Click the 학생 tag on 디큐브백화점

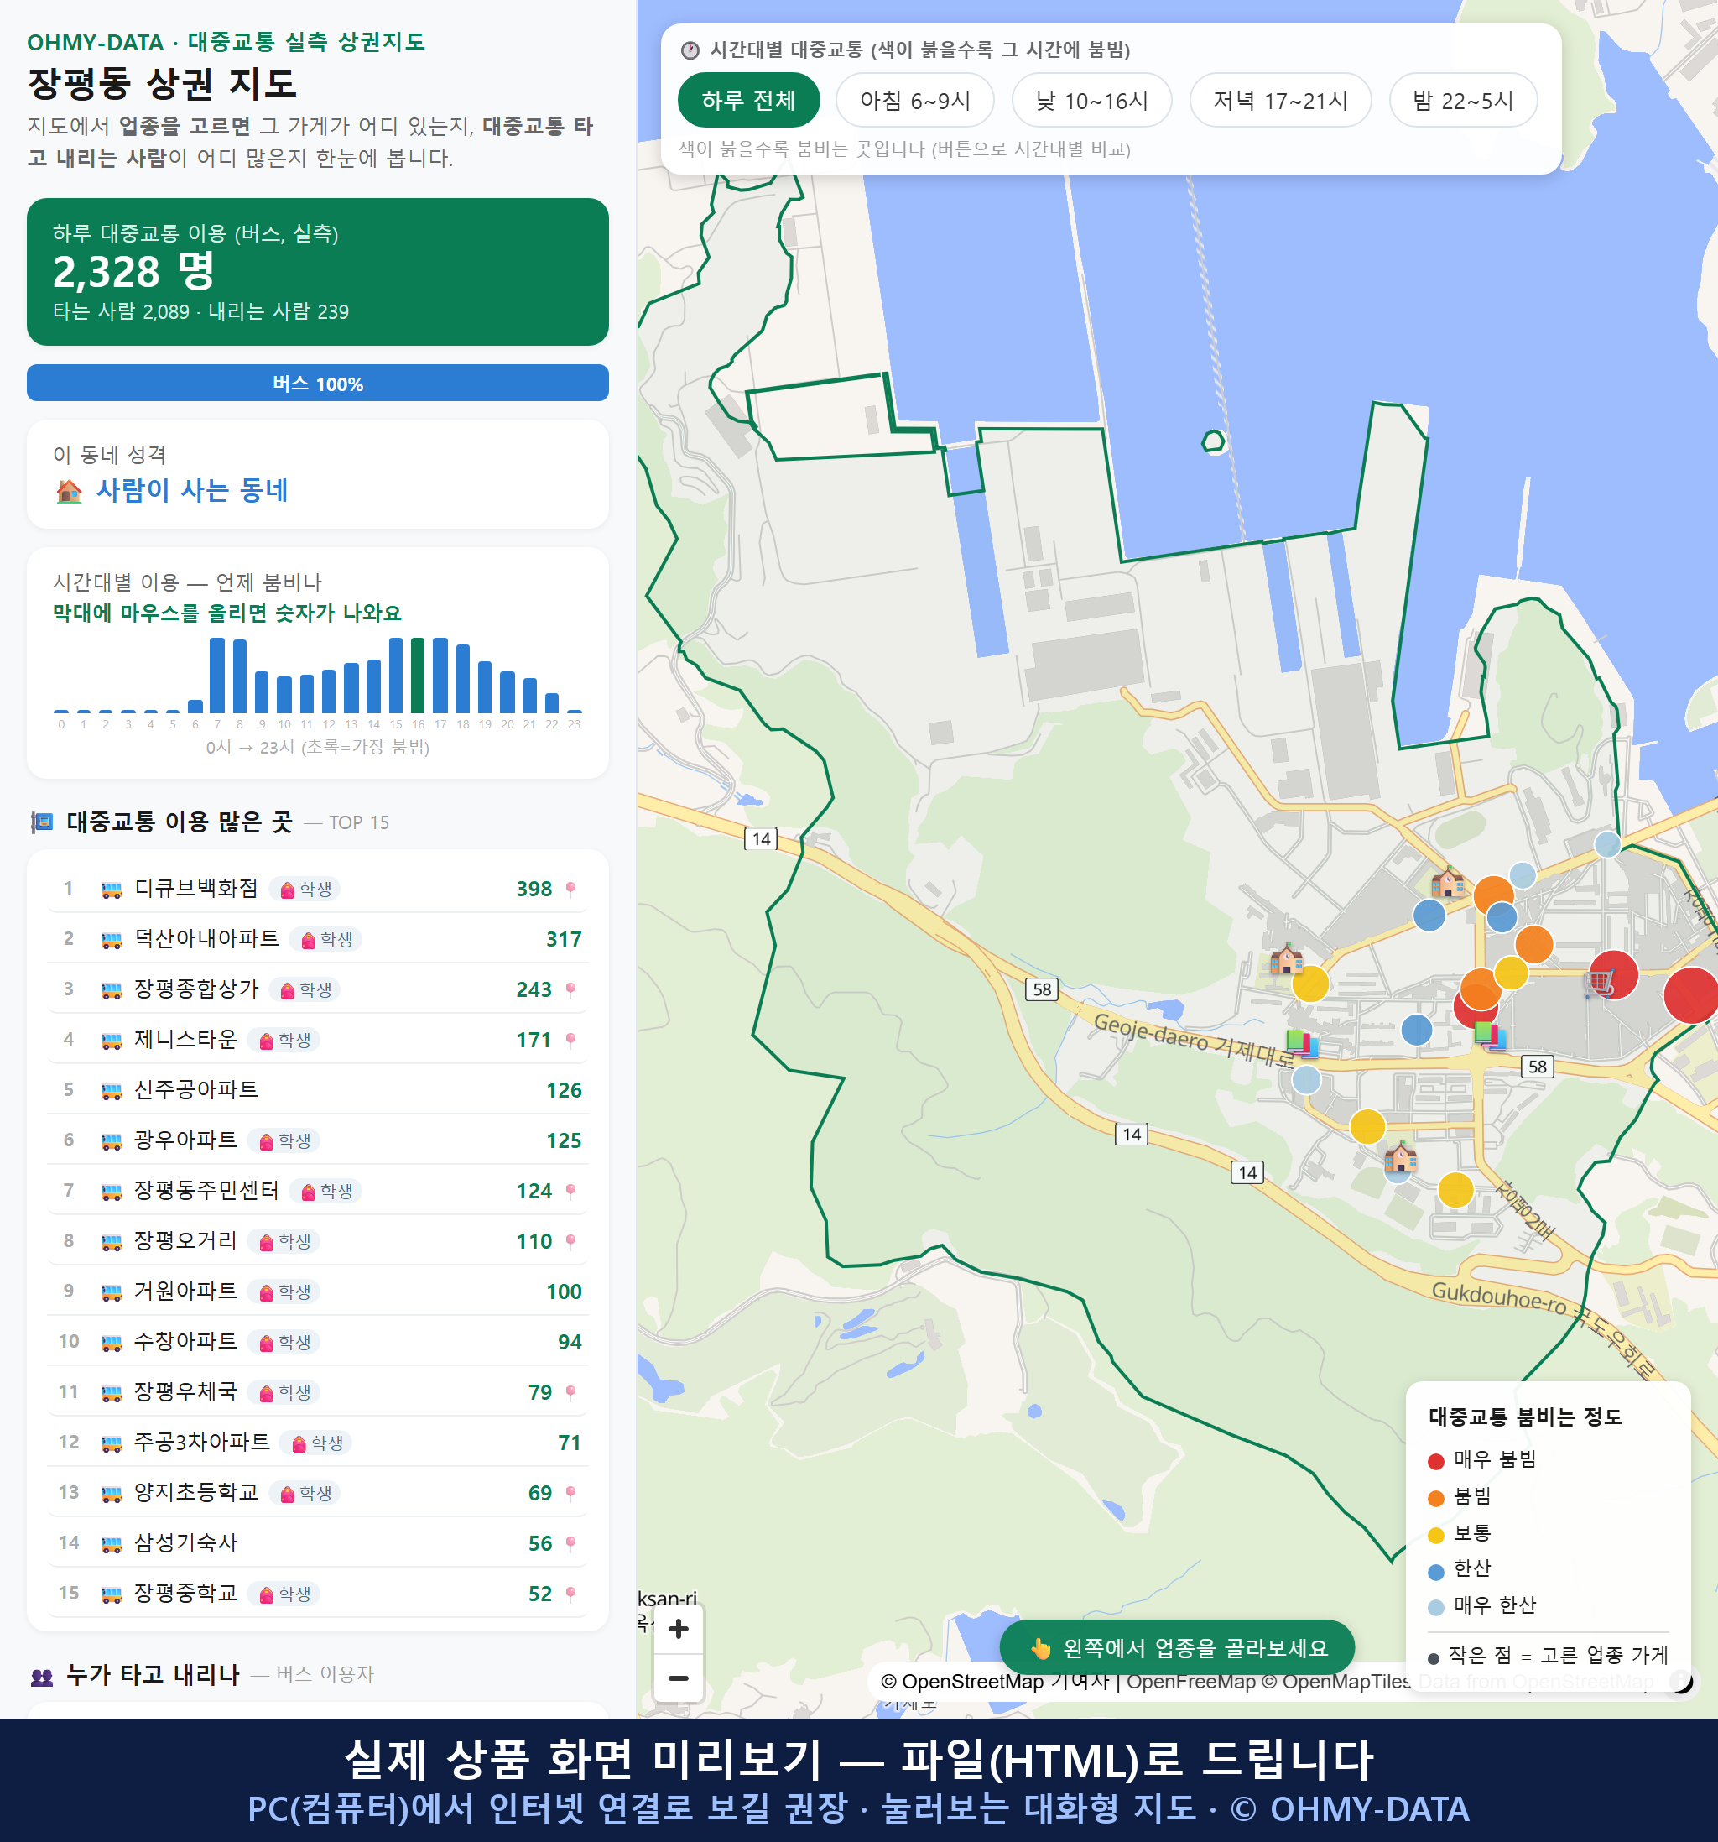pos(305,890)
